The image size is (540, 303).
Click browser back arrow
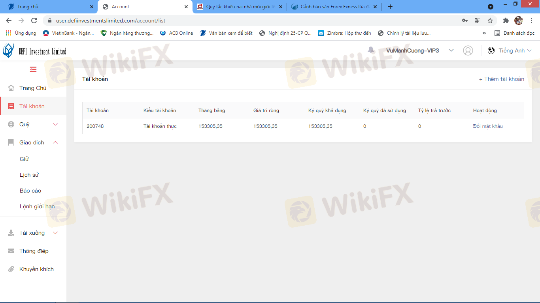[x=9, y=21]
